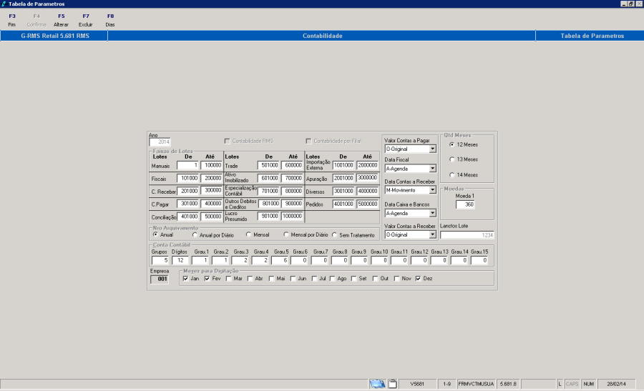644x391 pixels.
Task: Click the Grau.5 input field
Action: [280, 260]
